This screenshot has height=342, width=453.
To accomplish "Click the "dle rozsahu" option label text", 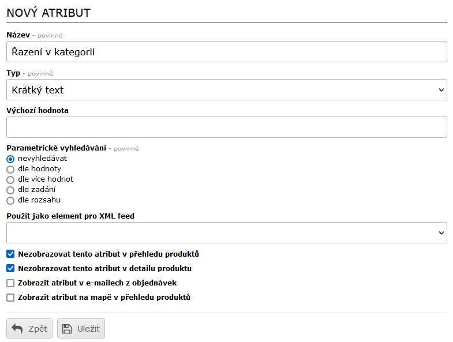I will pyautogui.click(x=39, y=200).
